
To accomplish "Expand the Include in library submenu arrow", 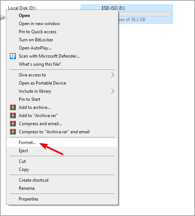I will [x=113, y=91].
